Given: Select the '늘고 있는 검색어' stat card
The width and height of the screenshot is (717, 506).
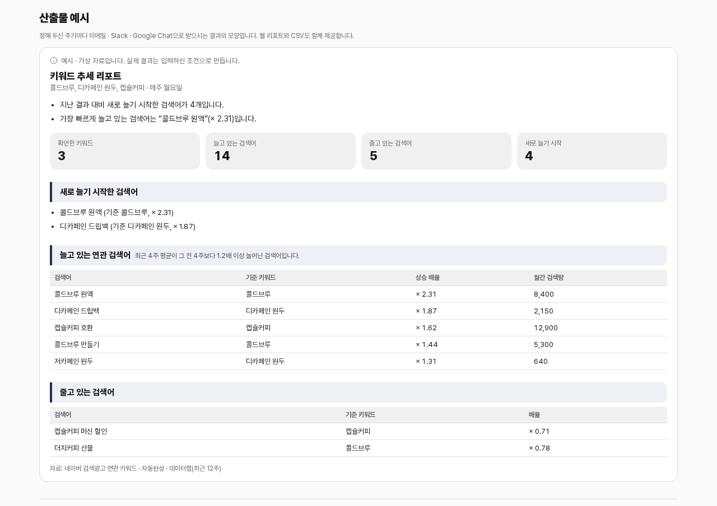Looking at the screenshot, I should (281, 151).
